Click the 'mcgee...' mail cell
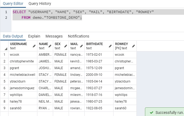Image resolution: width=184 pixels, height=116 pixels. pyautogui.click(x=77, y=88)
